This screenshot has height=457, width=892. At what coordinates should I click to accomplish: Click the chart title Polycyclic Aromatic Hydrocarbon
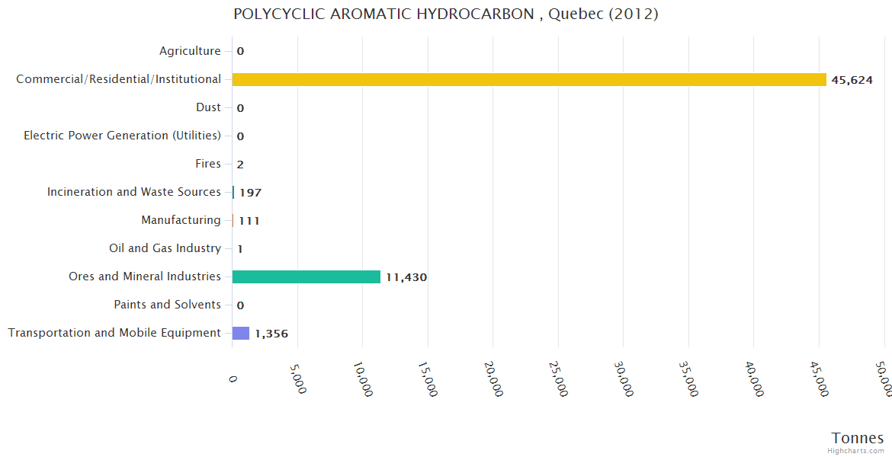pyautogui.click(x=446, y=14)
